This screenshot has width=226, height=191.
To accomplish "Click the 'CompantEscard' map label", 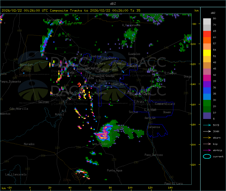I will pos(165,104).
